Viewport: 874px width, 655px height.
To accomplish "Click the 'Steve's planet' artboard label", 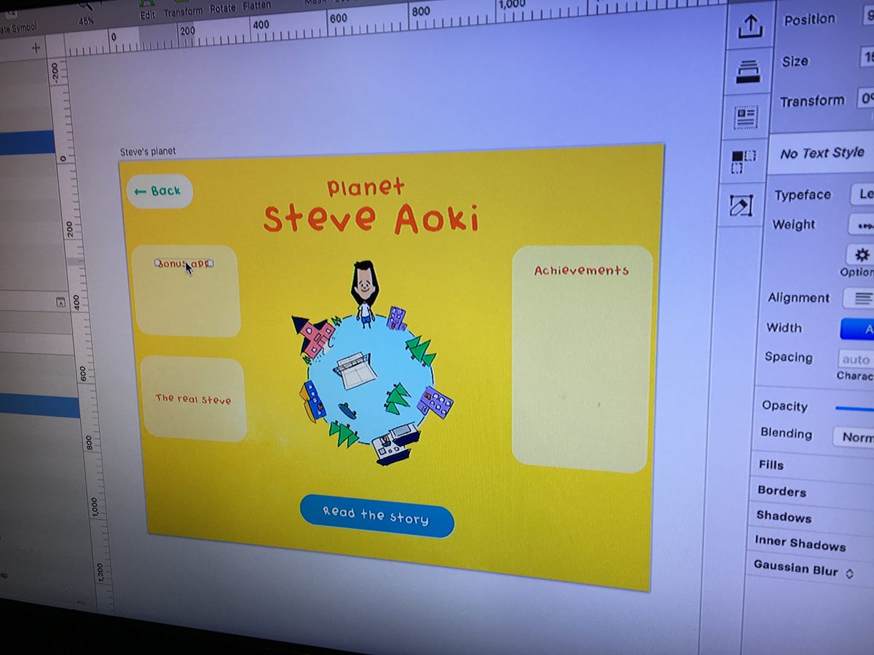I will pyautogui.click(x=147, y=152).
